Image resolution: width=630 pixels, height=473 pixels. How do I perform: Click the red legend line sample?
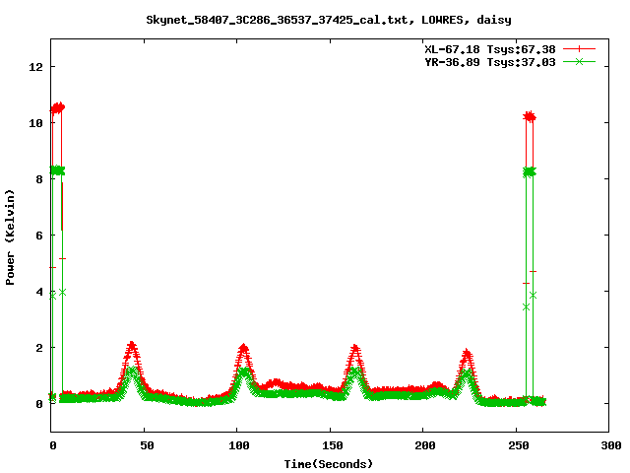[x=579, y=49]
